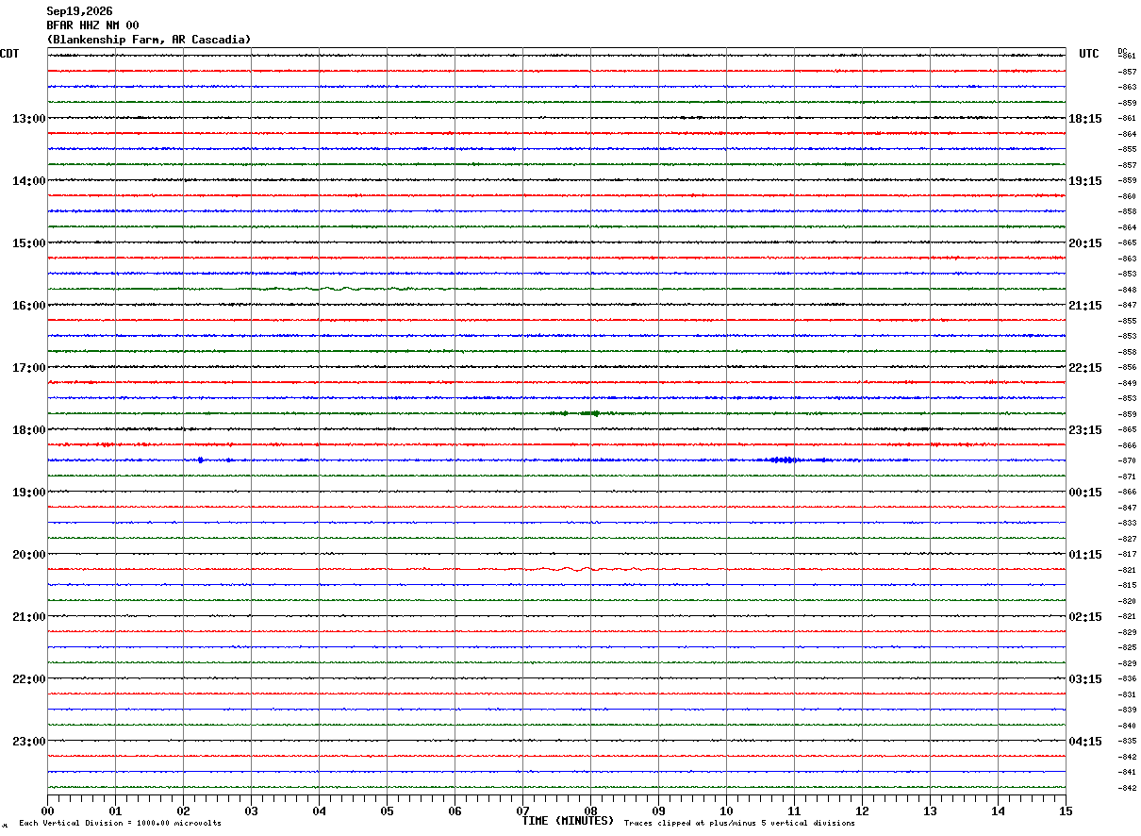Click the blue burst near minute 11

point(785,460)
